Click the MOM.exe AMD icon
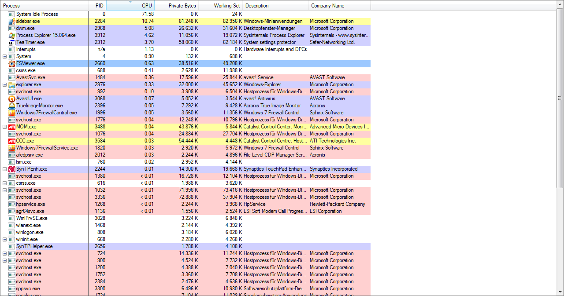 click(x=12, y=127)
